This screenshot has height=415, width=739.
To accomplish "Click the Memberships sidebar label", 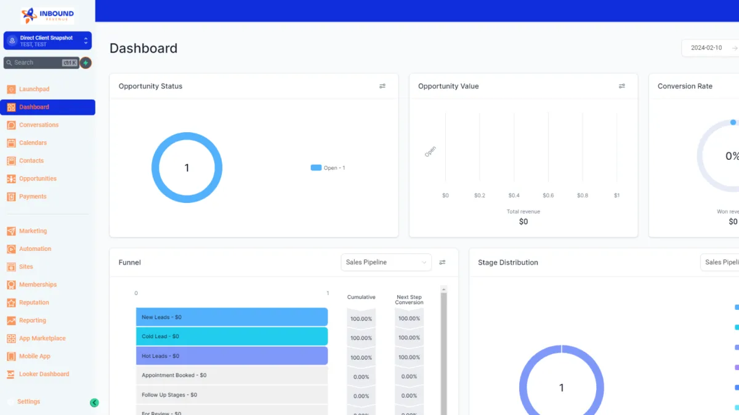I will click(38, 285).
